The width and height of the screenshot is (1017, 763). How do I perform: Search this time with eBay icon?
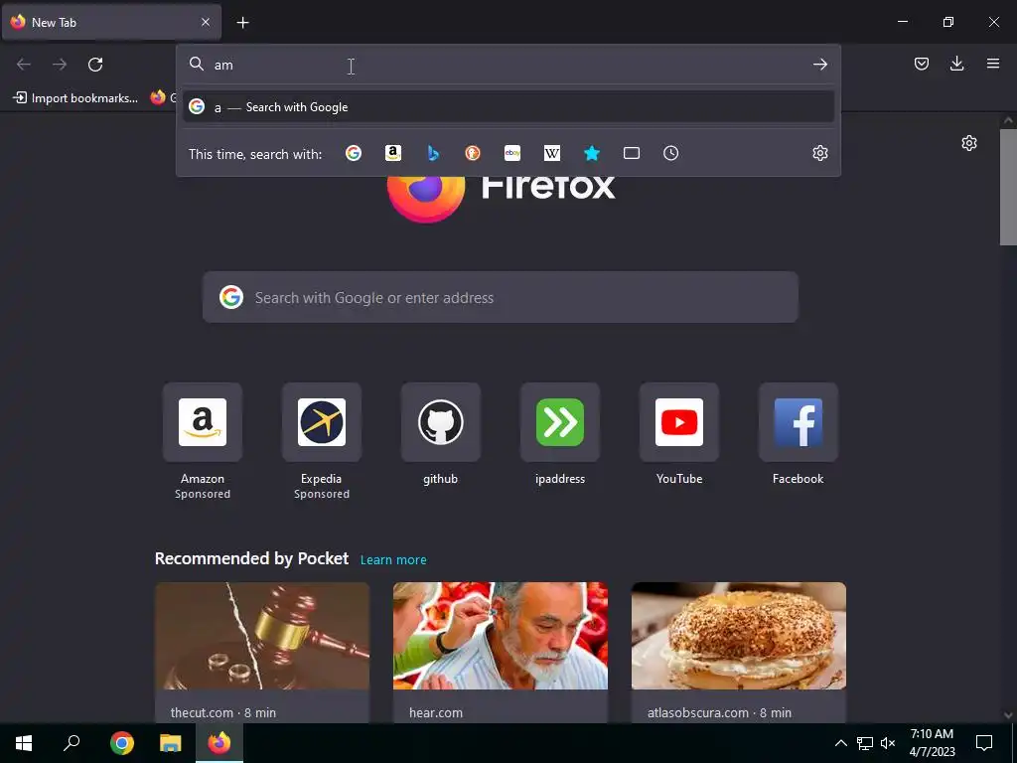(512, 153)
